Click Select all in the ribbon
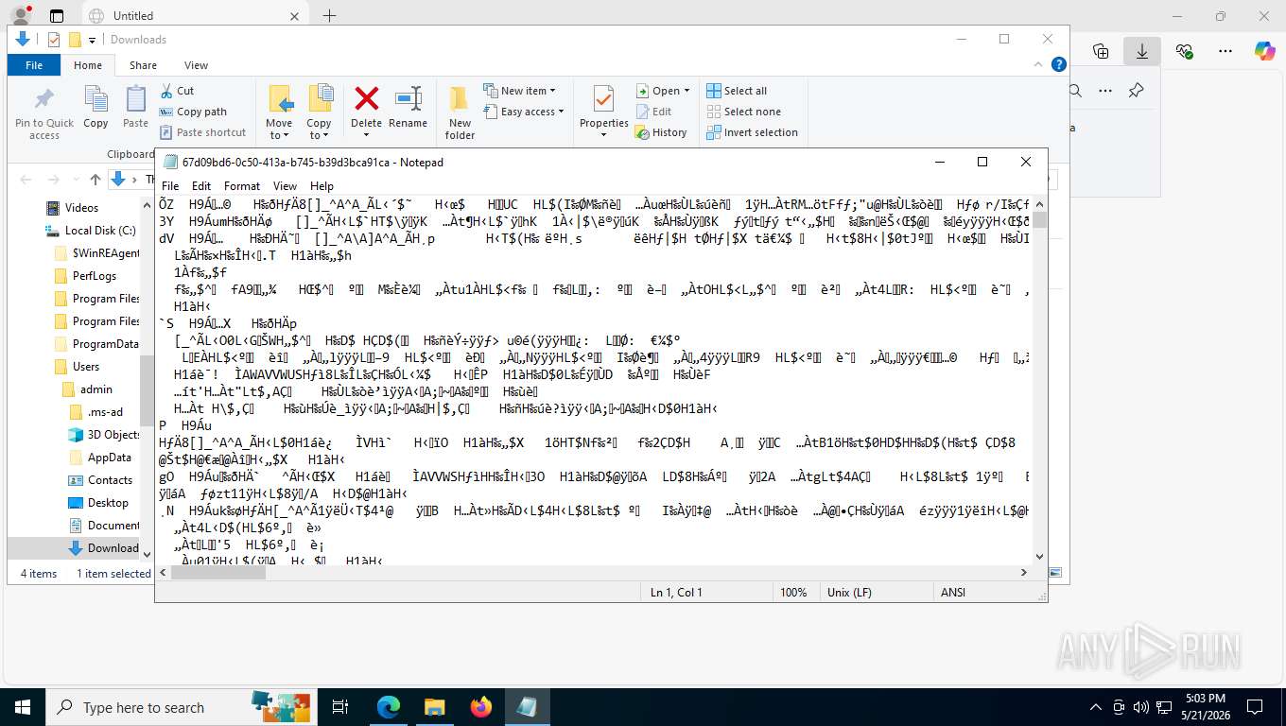Image resolution: width=1286 pixels, height=726 pixels. [737, 91]
